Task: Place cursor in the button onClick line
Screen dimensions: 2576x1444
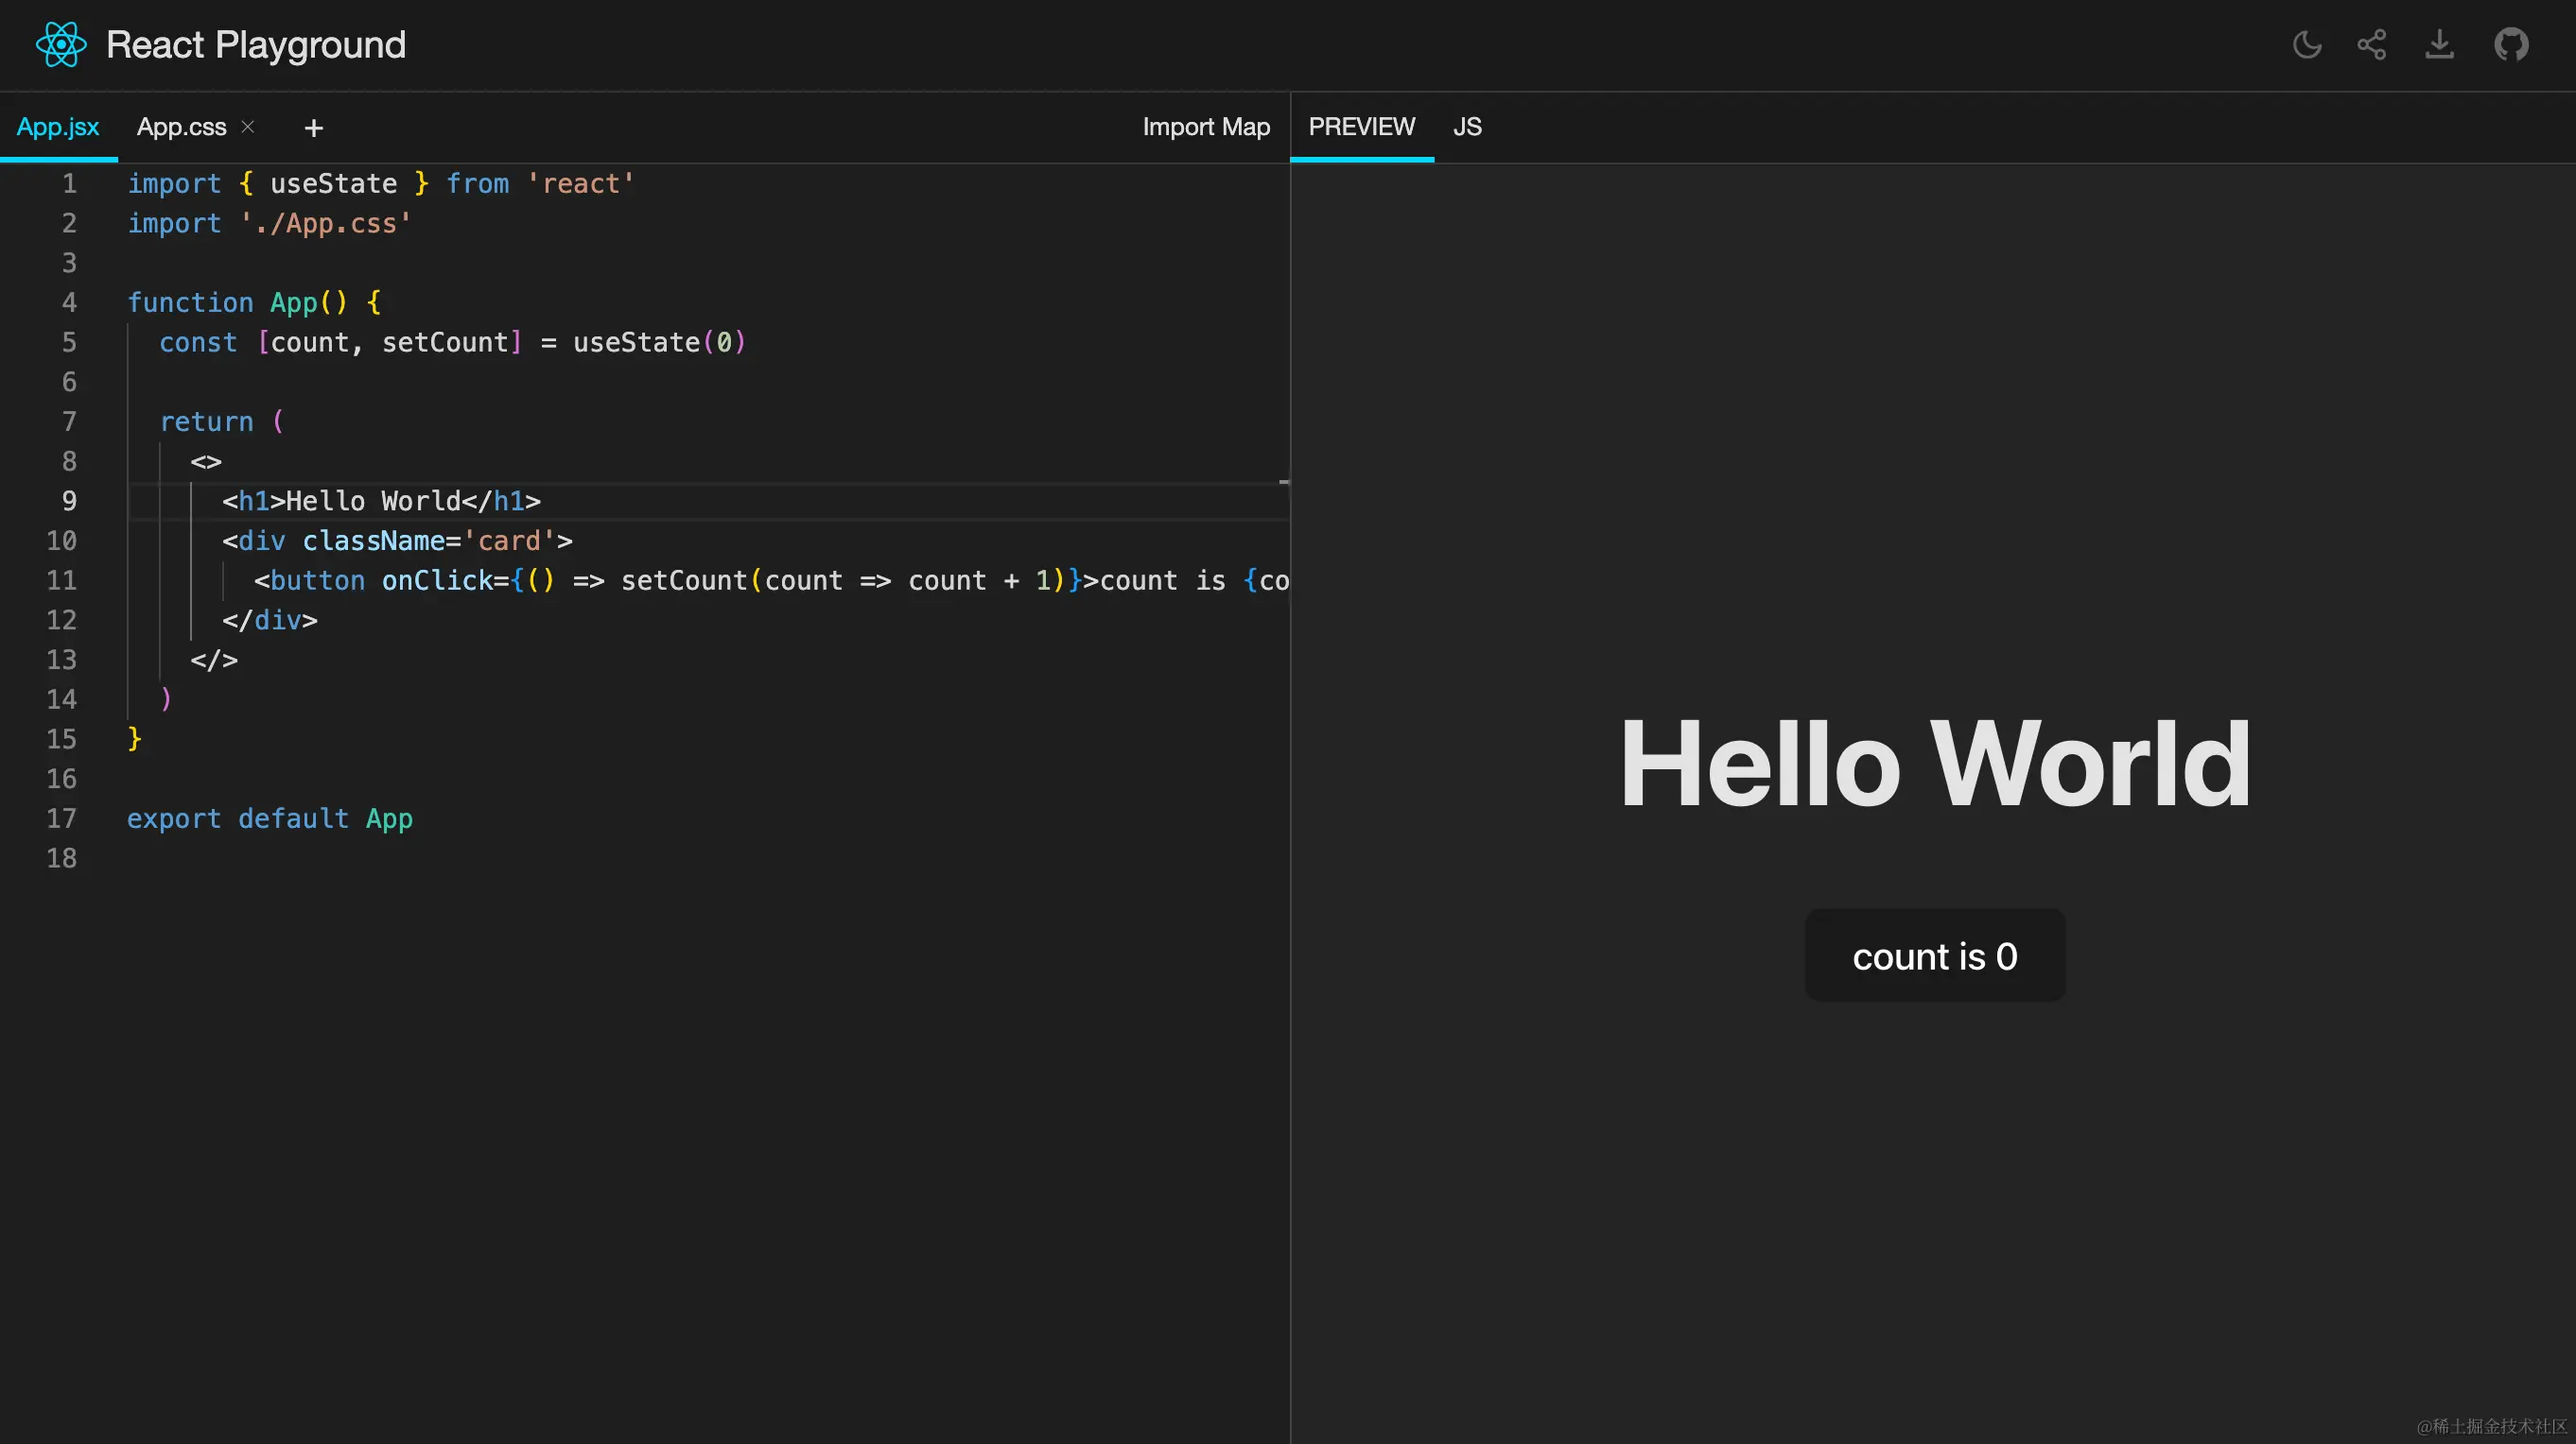Action: pyautogui.click(x=700, y=580)
